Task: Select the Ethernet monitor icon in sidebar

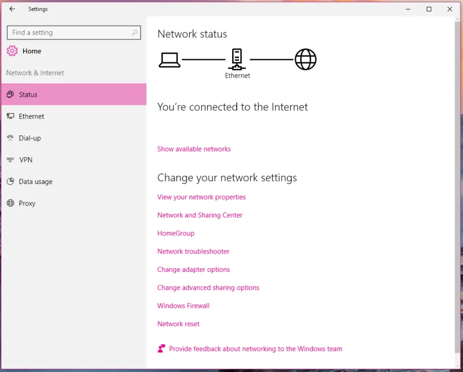Action: point(10,116)
